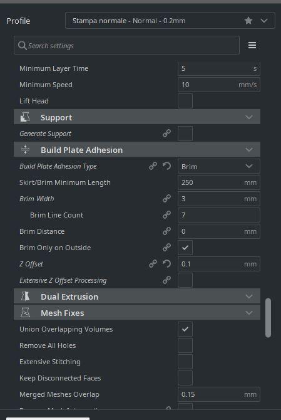Open the settings visibility hamburger menu
This screenshot has width=281, height=420.
252,45
